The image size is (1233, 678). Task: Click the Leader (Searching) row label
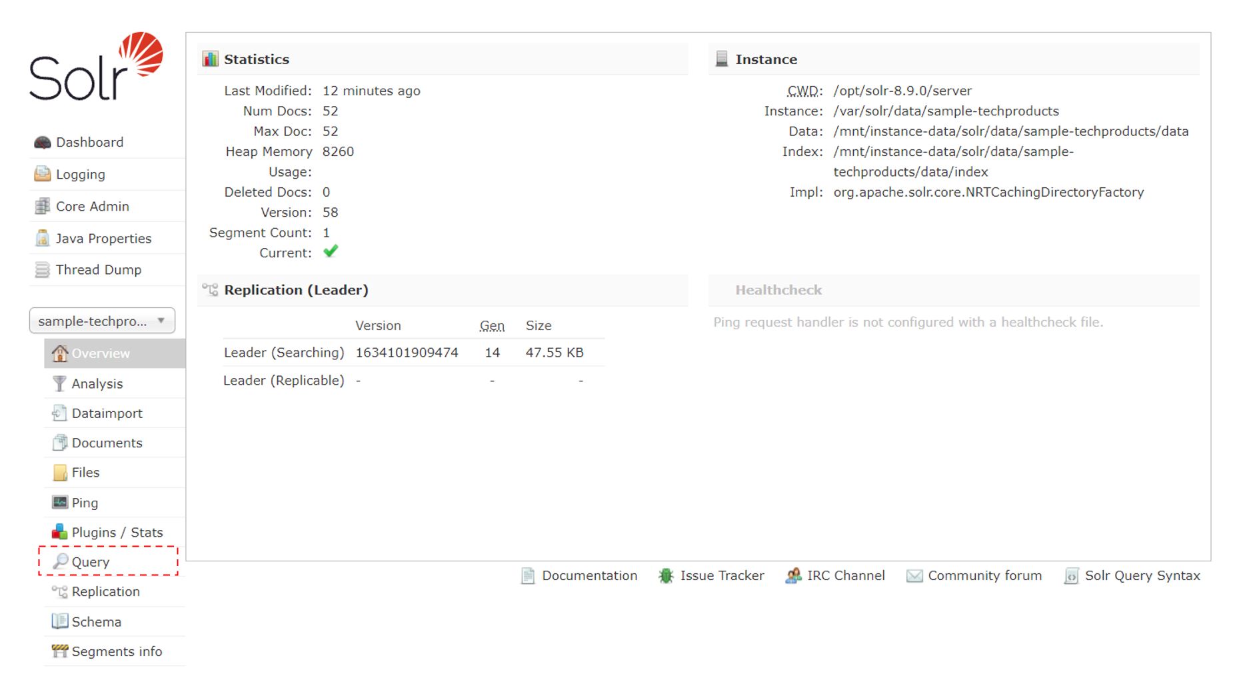coord(284,353)
